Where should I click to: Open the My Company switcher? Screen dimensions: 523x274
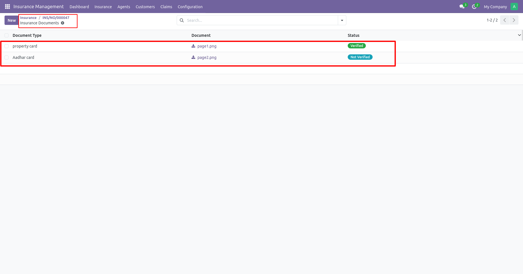[x=495, y=7]
